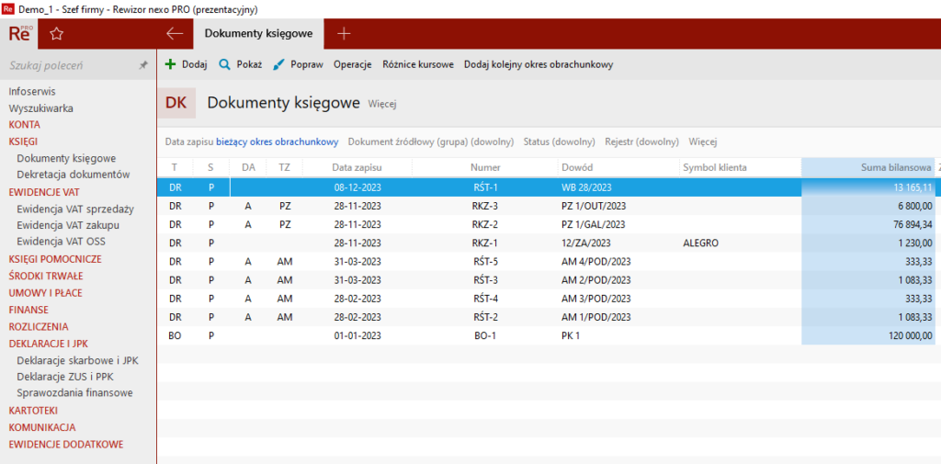Click Więcej link next to page title

click(381, 105)
